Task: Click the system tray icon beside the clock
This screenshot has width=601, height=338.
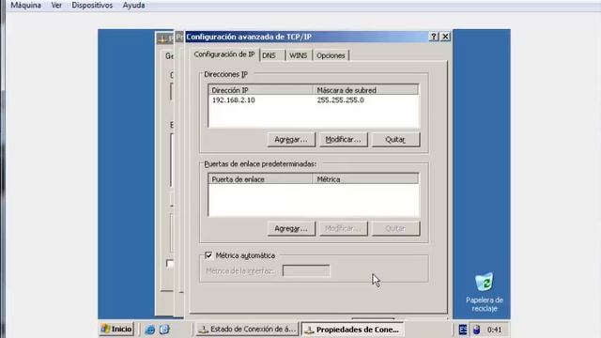Action: click(476, 330)
